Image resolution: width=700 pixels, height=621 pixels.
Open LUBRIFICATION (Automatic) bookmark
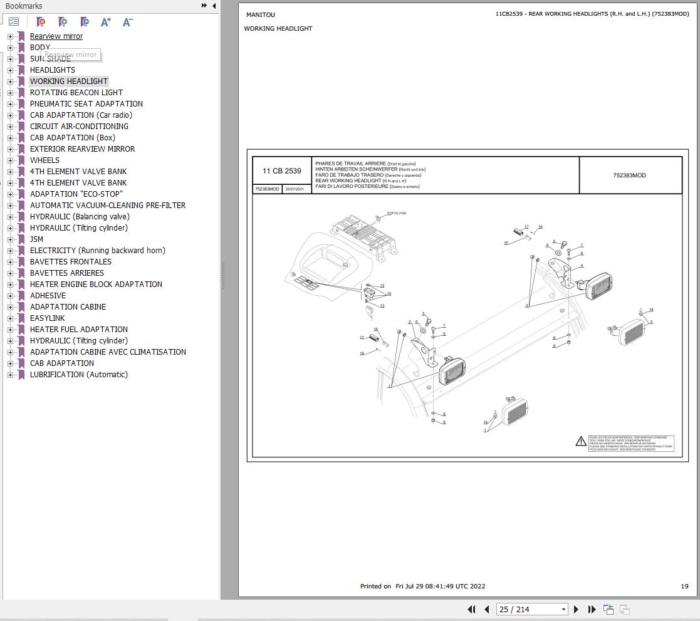click(79, 375)
